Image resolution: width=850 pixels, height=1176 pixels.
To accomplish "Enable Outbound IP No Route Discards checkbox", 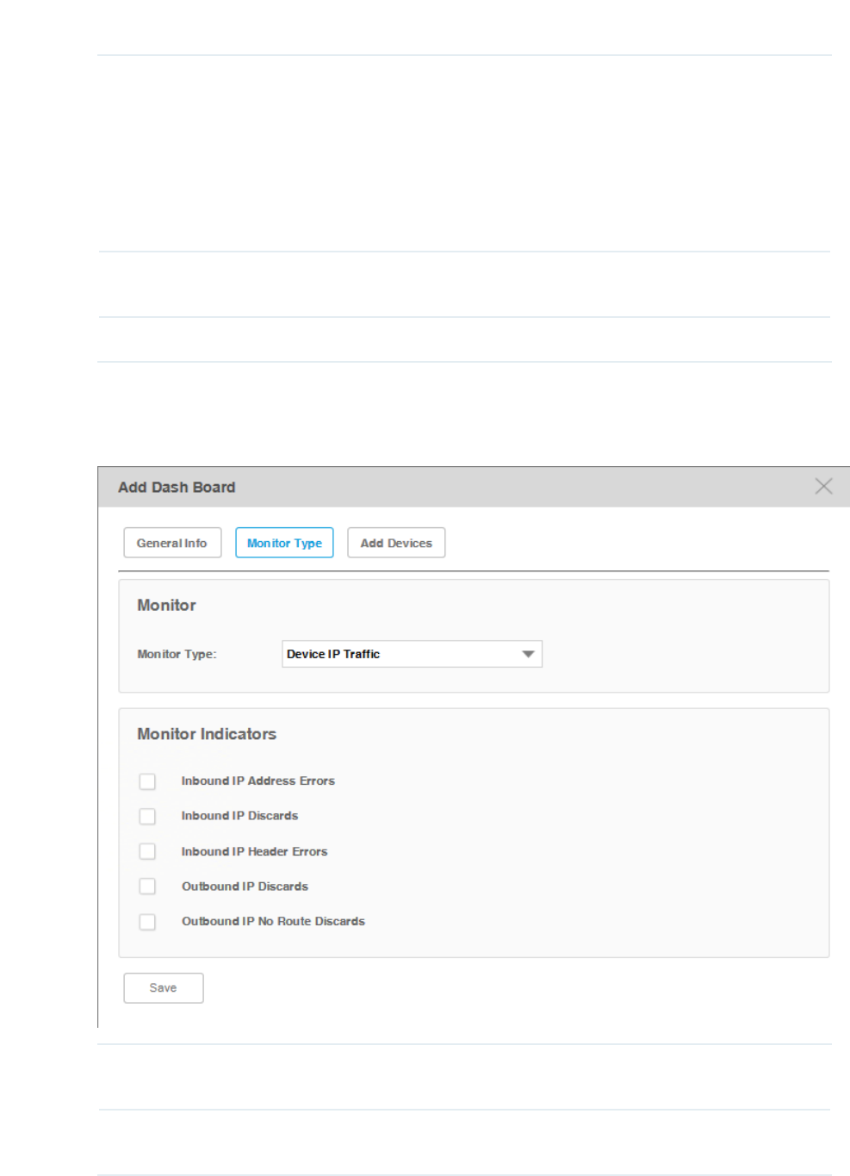I will pyautogui.click(x=147, y=922).
